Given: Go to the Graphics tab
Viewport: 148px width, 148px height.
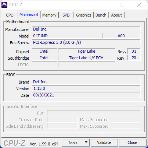Looking at the screenshot, I should pos(84,15).
